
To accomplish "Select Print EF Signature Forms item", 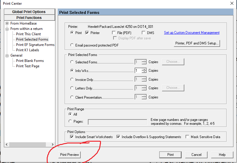I will point(35,45).
